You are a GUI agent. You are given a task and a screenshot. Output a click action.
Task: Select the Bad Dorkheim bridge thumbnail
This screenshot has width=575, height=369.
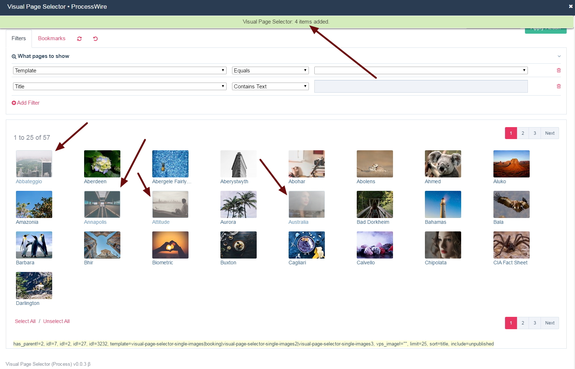click(375, 204)
